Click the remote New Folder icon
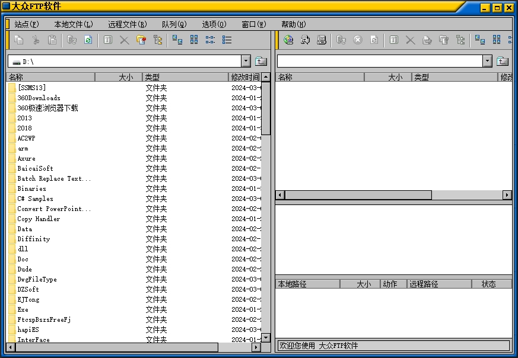Image resolution: width=518 pixels, height=358 pixels. (444, 40)
